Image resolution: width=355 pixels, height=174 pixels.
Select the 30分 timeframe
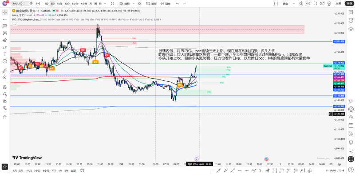tap(67, 4)
